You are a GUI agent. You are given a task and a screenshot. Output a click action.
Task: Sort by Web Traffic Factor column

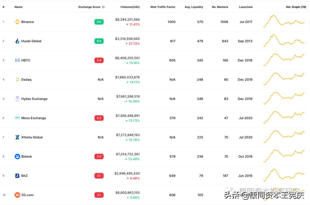pyautogui.click(x=163, y=7)
